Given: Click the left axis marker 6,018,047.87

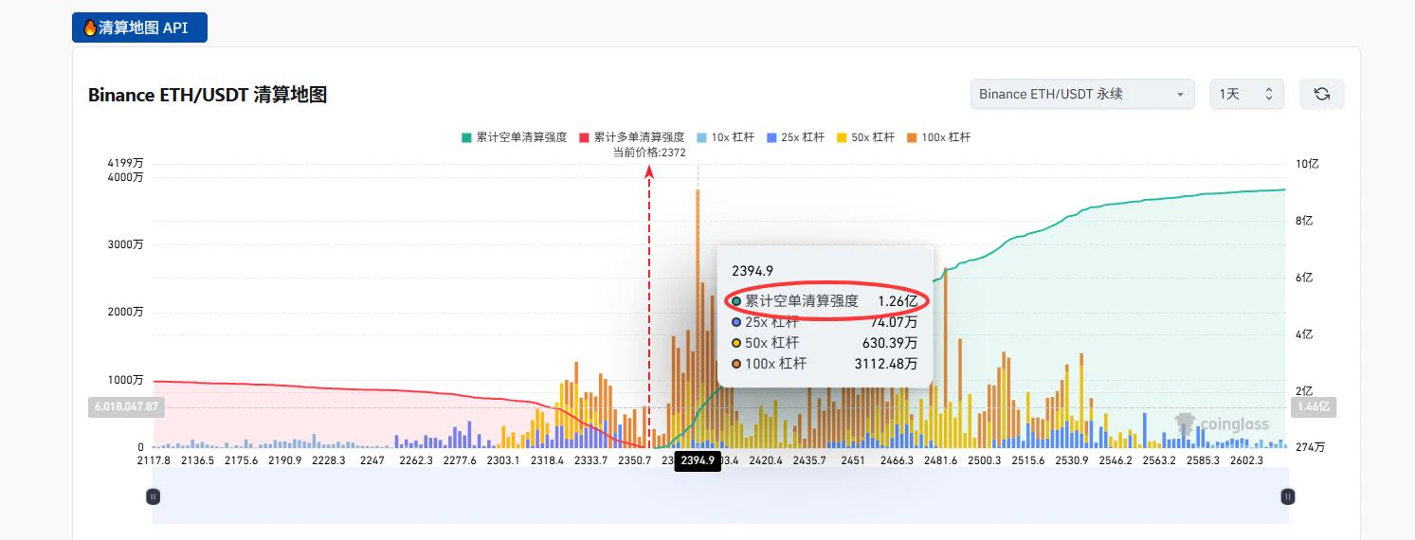Looking at the screenshot, I should (126, 407).
